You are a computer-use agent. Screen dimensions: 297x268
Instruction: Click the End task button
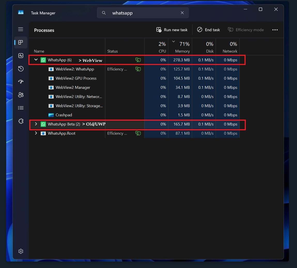coord(208,30)
